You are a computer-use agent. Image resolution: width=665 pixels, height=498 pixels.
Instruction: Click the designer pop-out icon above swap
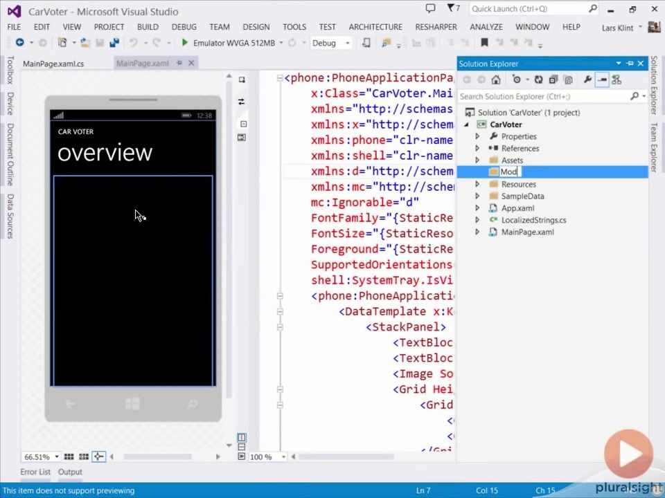tap(241, 80)
